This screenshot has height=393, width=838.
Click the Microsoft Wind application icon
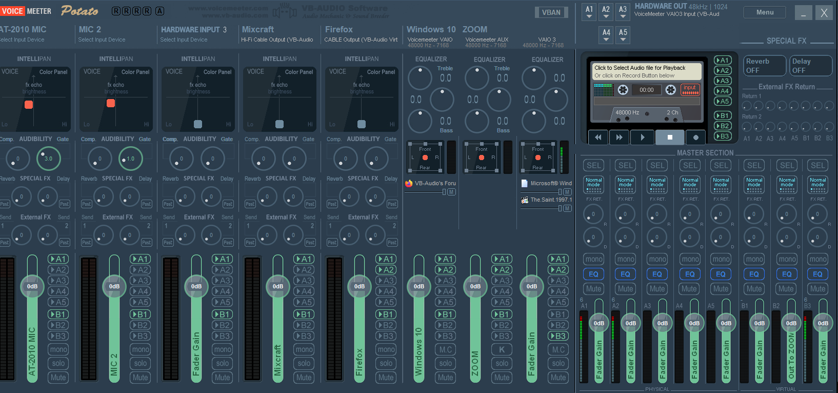525,183
